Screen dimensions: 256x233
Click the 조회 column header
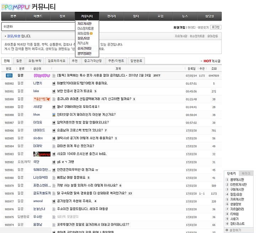tap(214, 69)
